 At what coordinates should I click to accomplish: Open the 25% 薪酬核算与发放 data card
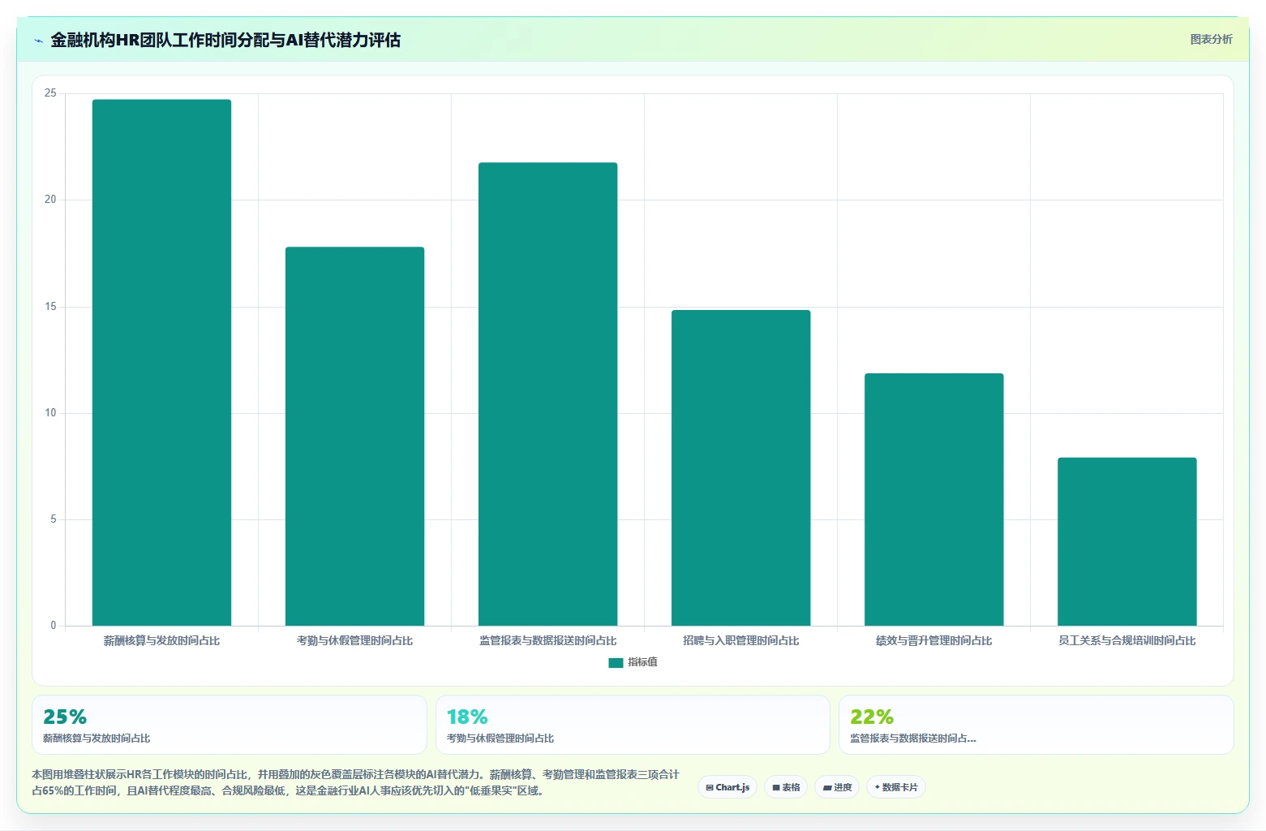click(x=230, y=725)
